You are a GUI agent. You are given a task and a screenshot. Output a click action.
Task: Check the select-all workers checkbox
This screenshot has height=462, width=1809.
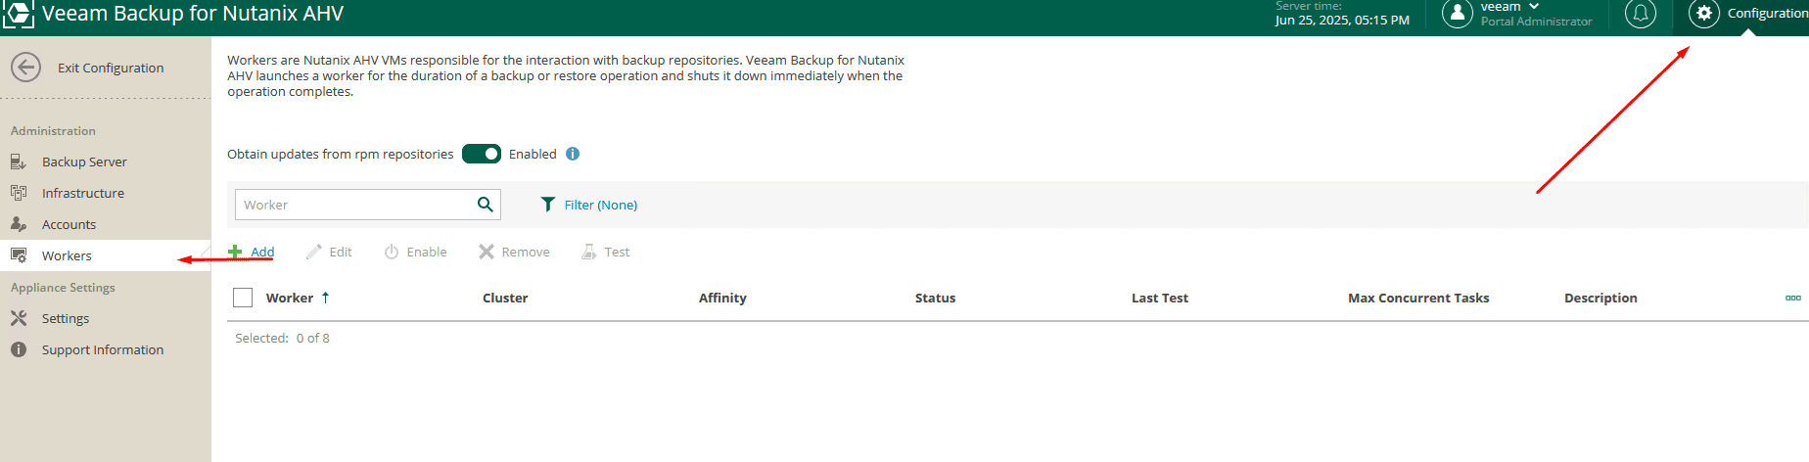tap(243, 298)
